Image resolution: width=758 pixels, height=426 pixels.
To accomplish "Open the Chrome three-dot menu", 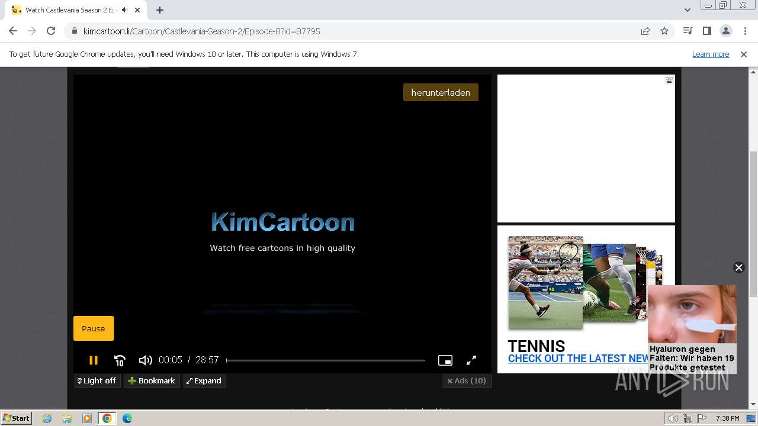I will tap(744, 31).
